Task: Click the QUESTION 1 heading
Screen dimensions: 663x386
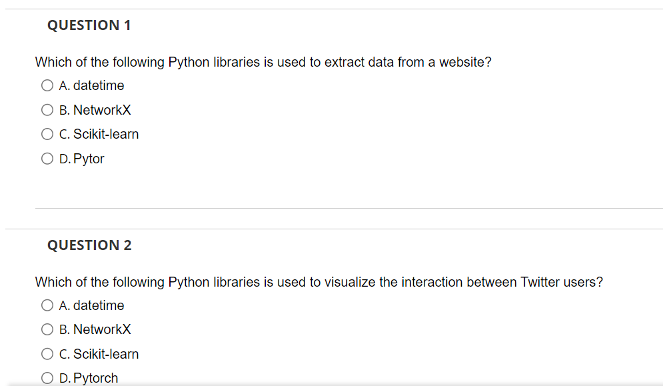Action: [x=89, y=25]
